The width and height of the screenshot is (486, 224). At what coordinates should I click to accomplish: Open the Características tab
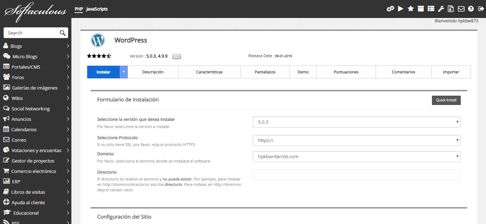[x=209, y=72]
